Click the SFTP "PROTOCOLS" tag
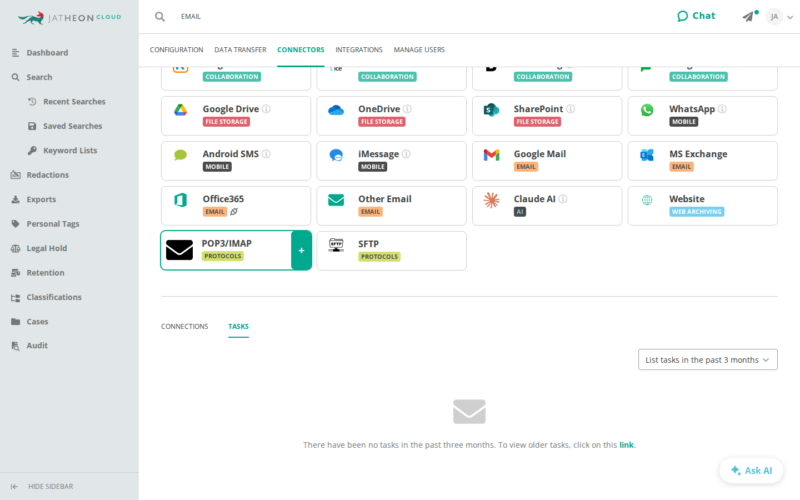The width and height of the screenshot is (800, 500). [379, 257]
